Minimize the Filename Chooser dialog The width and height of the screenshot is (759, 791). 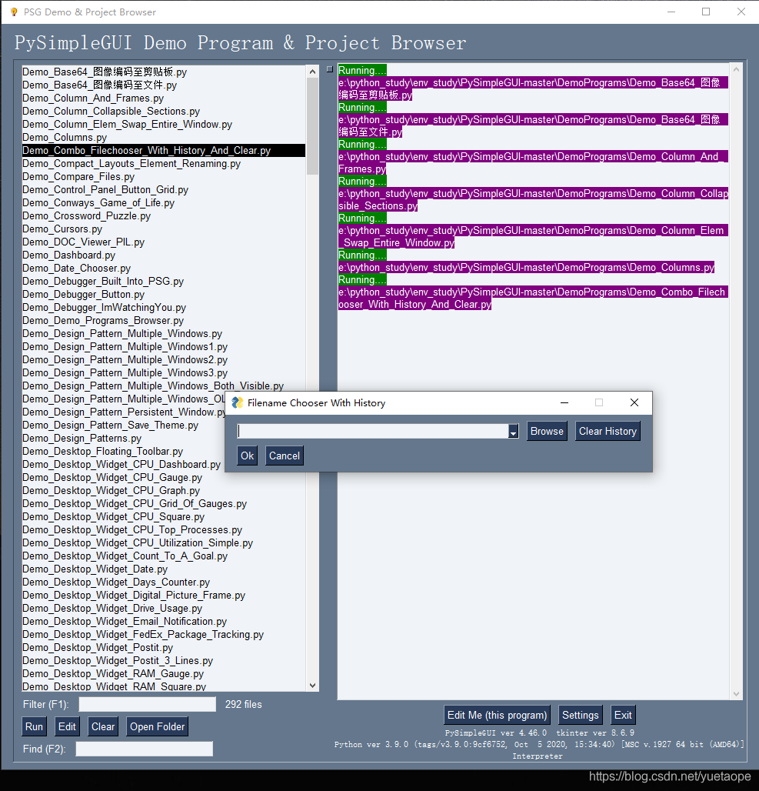(564, 402)
